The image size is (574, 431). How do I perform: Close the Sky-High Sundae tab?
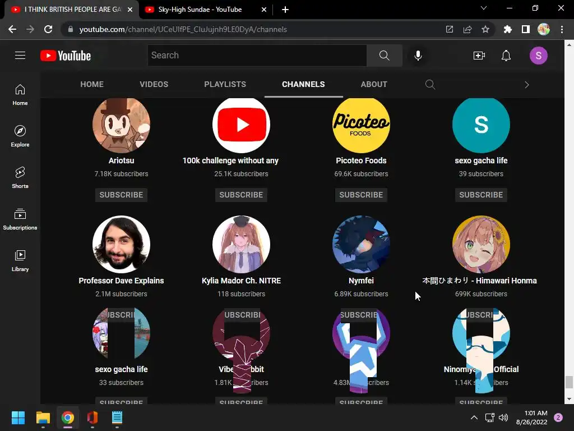click(264, 10)
